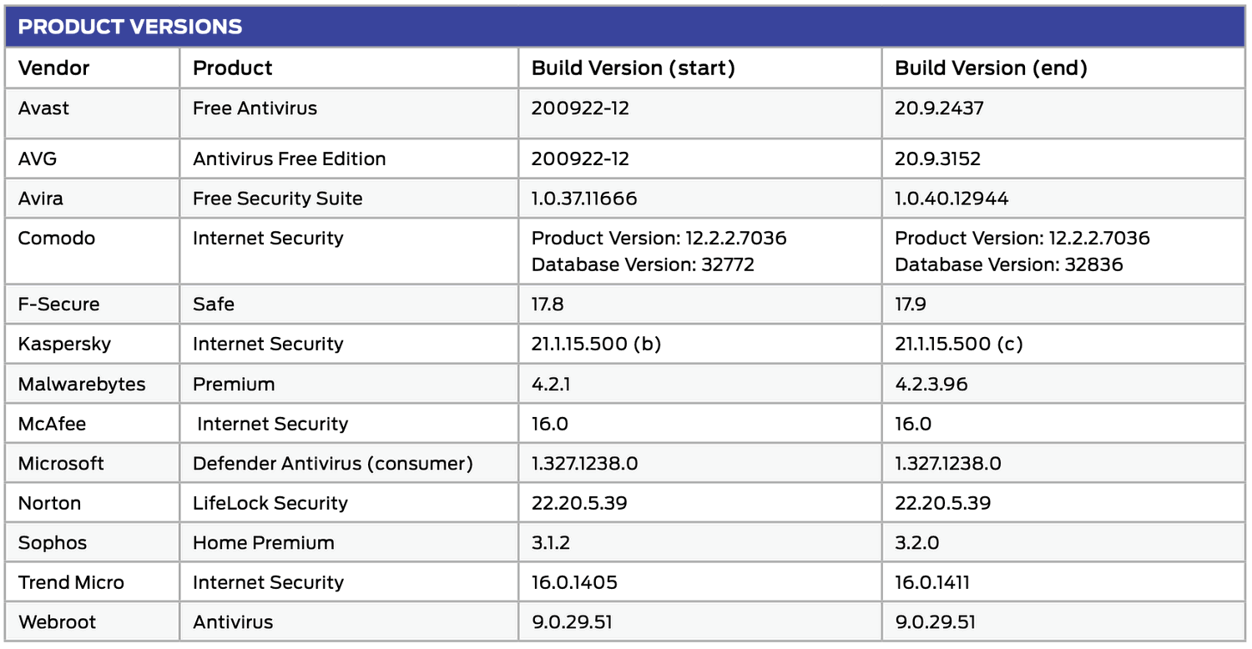Select Defender Antivirus (consumer) product cell
Viewport: 1252px width, 649px height.
tap(333, 464)
